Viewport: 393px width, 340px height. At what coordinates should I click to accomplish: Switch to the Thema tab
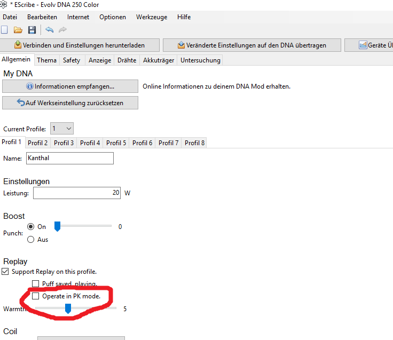46,60
